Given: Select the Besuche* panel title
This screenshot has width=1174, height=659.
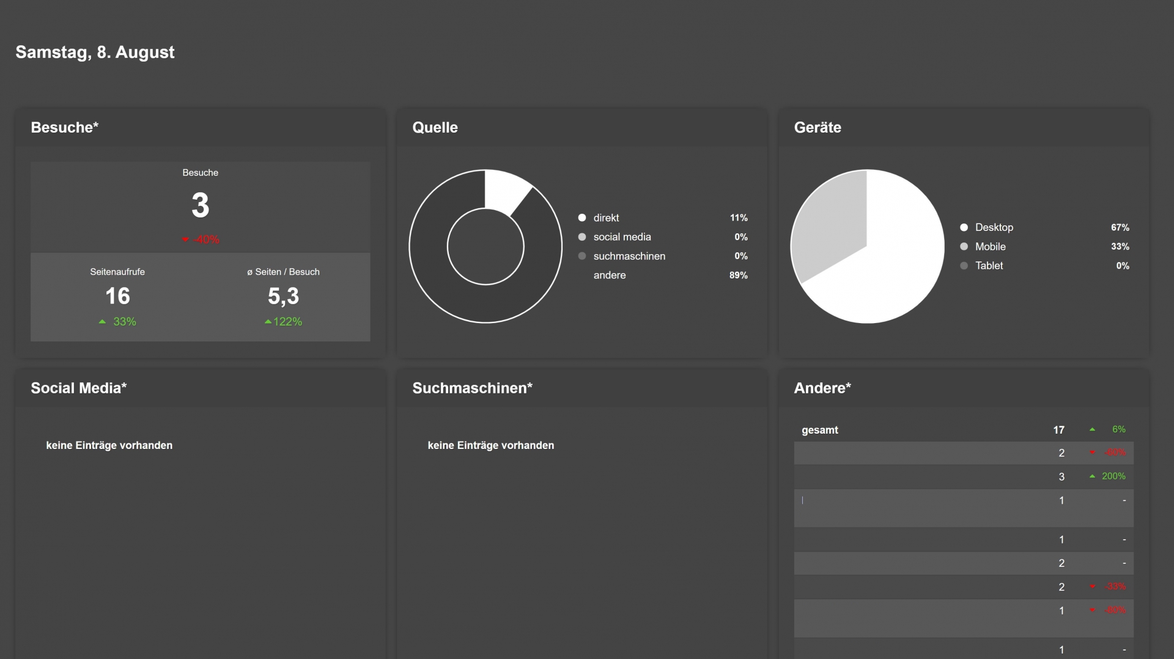Looking at the screenshot, I should [x=65, y=128].
